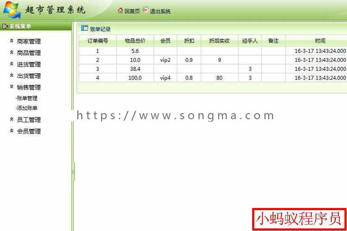347x231 pixels.
Task: Click the actual amount 80 cell
Action: pos(219,78)
